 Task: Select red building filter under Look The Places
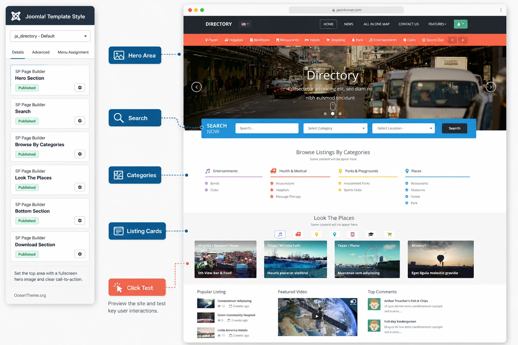353,234
